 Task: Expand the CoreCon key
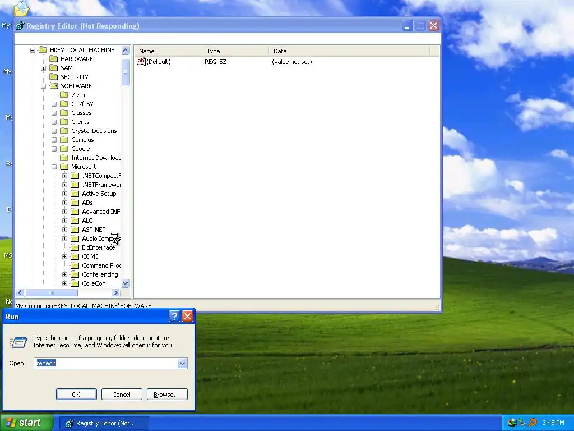[x=65, y=283]
